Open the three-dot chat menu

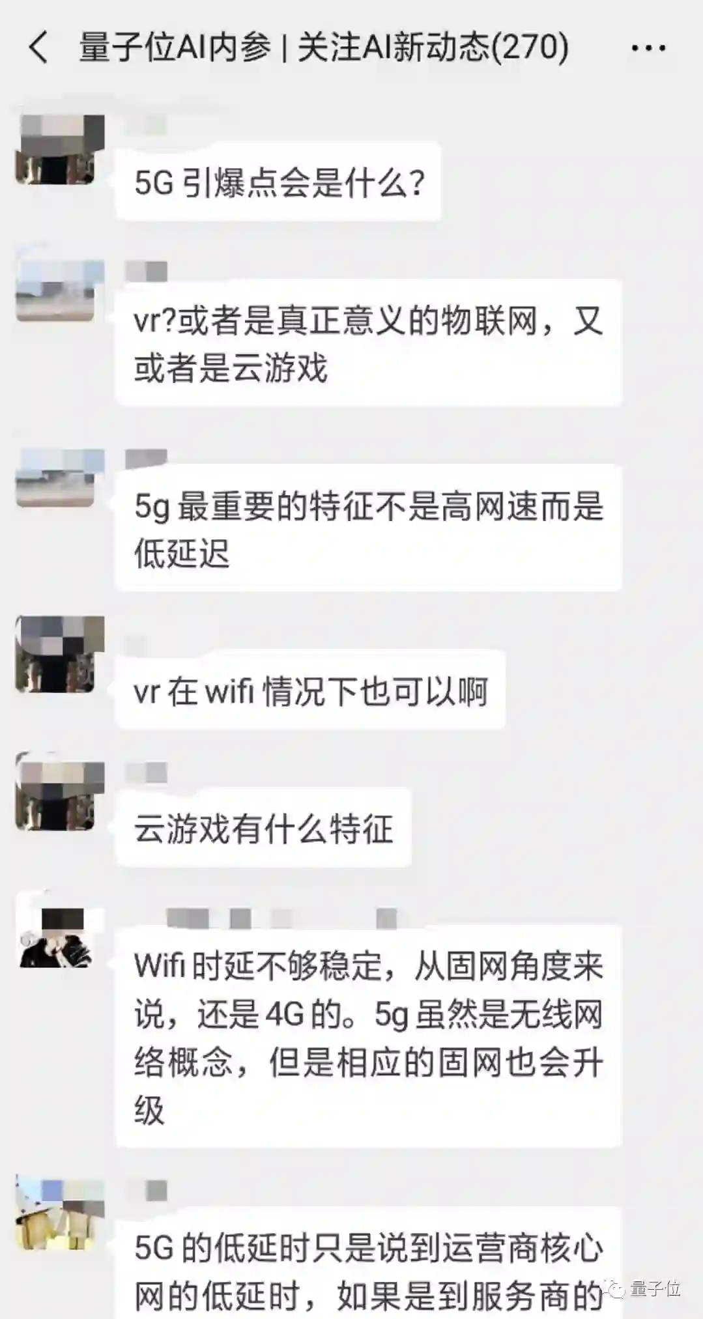[x=648, y=48]
